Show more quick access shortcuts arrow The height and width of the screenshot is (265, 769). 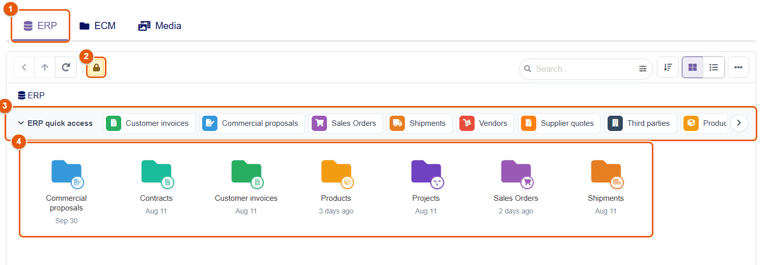pos(739,123)
